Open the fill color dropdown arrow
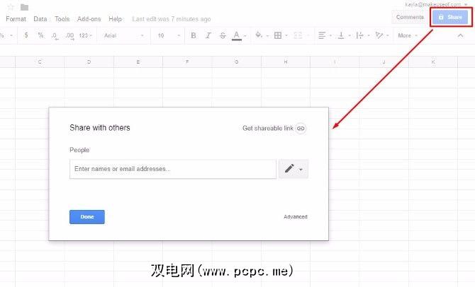 point(267,36)
